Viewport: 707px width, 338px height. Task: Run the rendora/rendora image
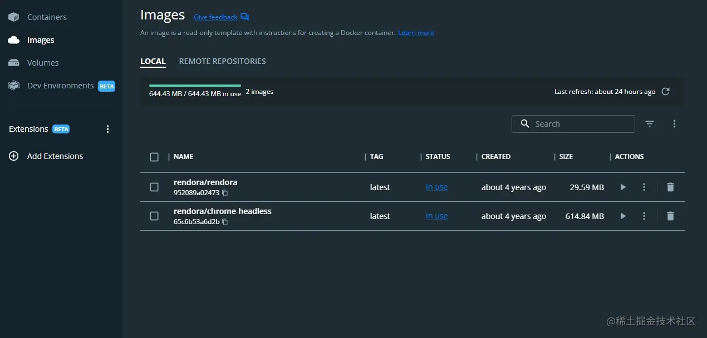coord(623,187)
